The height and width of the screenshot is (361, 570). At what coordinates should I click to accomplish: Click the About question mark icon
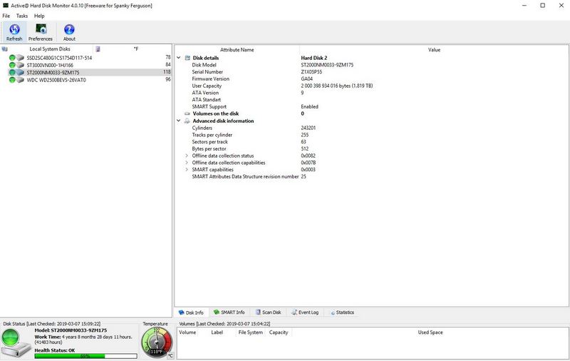(69, 30)
